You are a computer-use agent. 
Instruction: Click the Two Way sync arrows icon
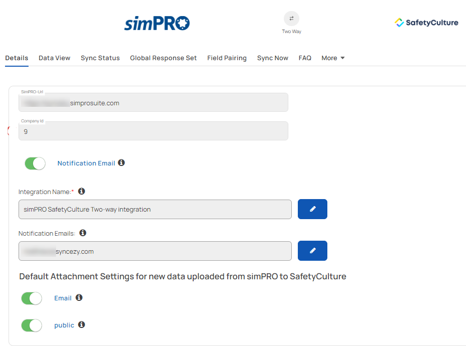point(291,19)
